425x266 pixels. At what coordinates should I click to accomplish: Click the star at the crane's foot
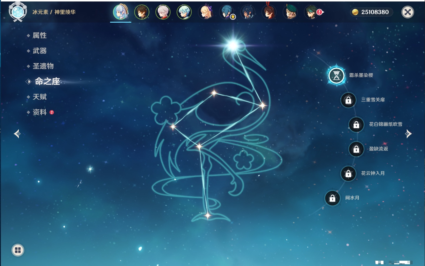207,216
